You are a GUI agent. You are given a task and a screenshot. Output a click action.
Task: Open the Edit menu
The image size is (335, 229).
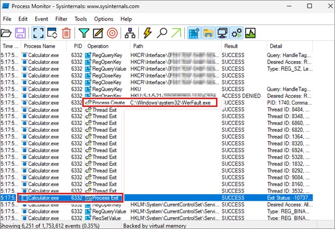(23, 19)
